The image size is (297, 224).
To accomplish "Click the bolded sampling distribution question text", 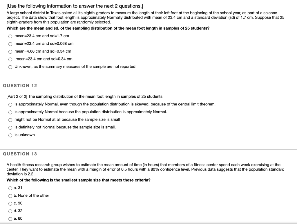I will (107, 28).
